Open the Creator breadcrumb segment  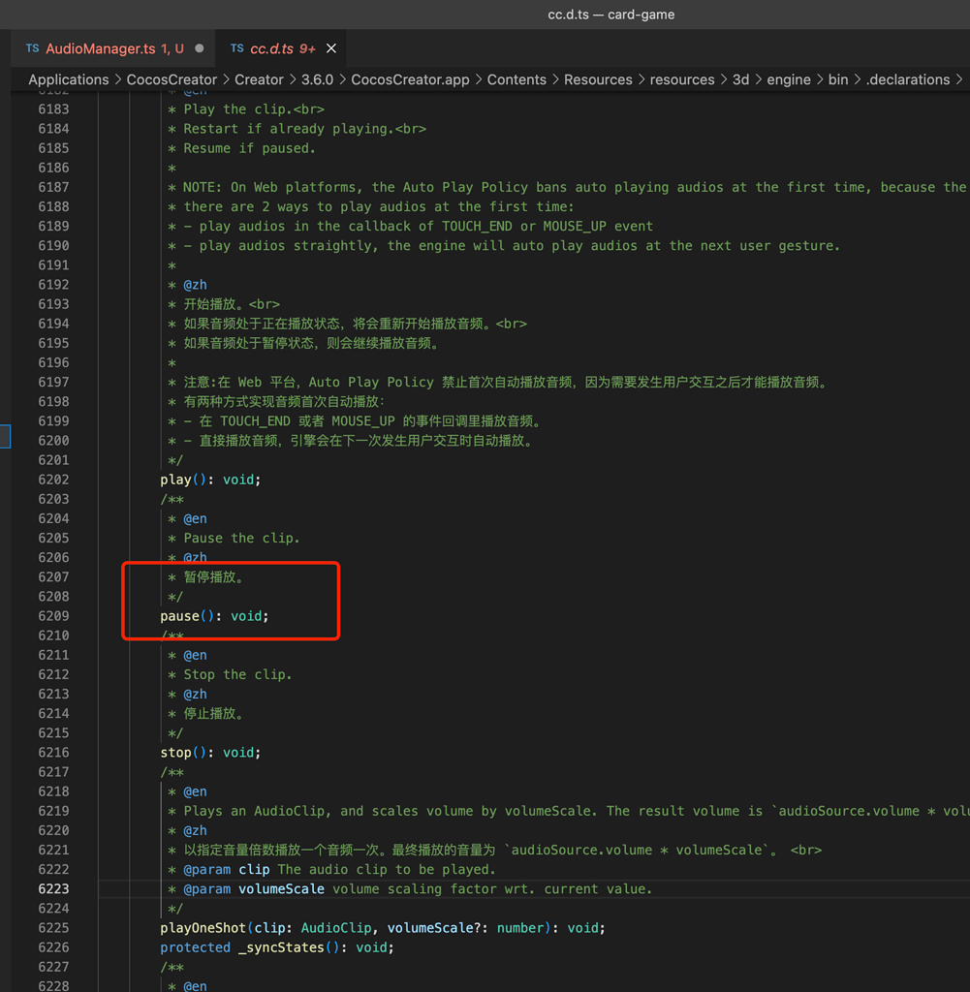pyautogui.click(x=259, y=79)
